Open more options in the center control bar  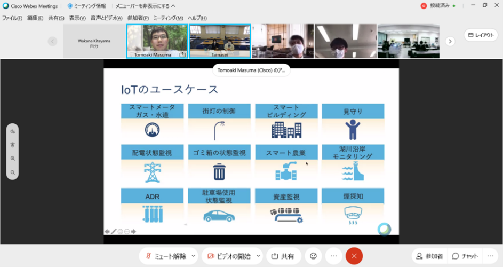pyautogui.click(x=333, y=256)
